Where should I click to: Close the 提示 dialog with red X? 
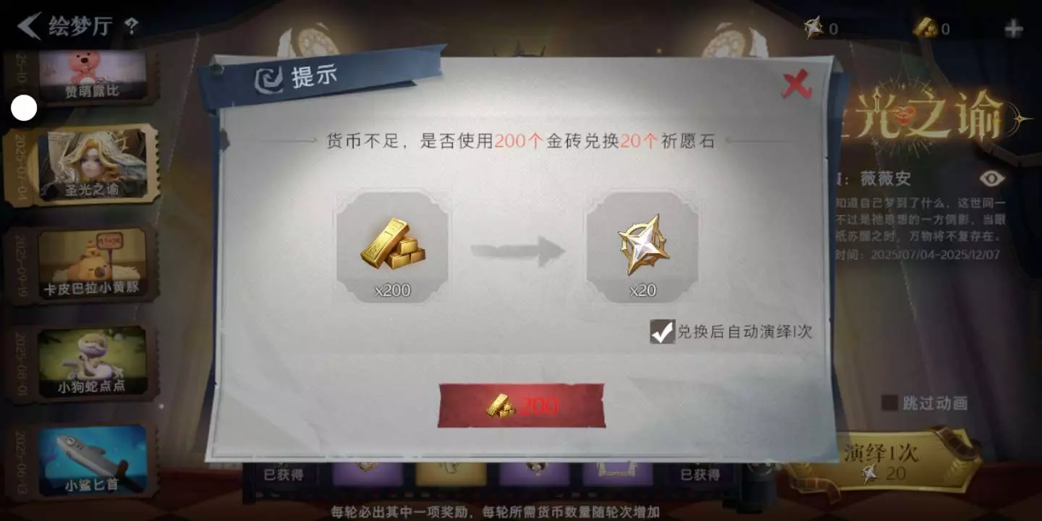pos(797,86)
